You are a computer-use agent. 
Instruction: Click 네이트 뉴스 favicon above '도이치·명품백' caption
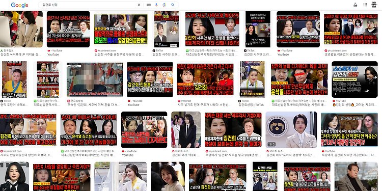tap(268, 151)
